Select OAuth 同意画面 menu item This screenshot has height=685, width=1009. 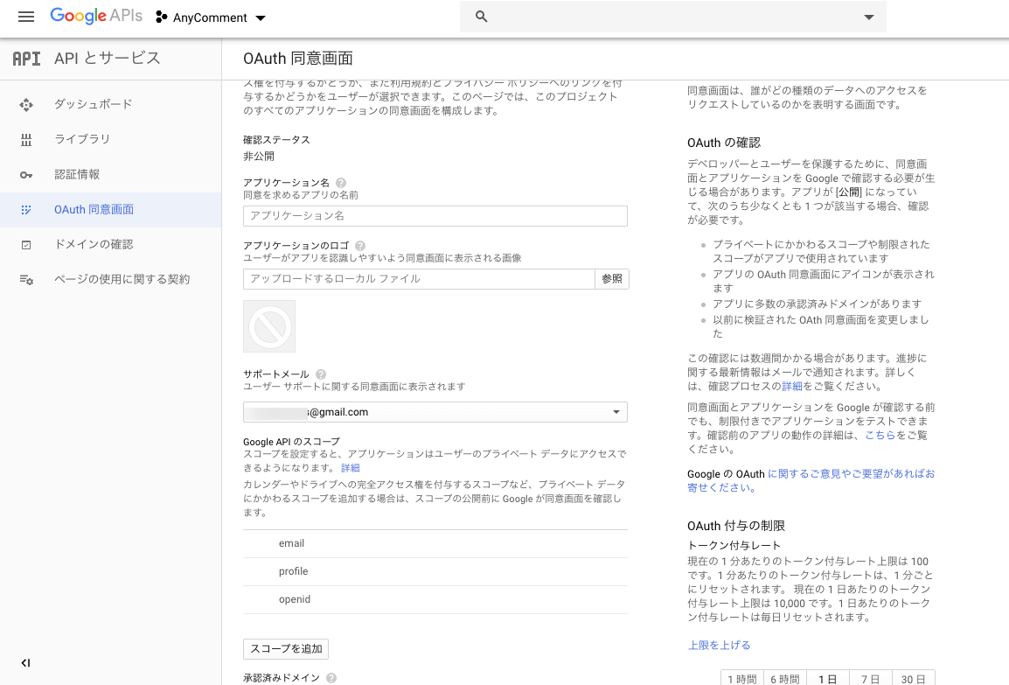[x=94, y=209]
